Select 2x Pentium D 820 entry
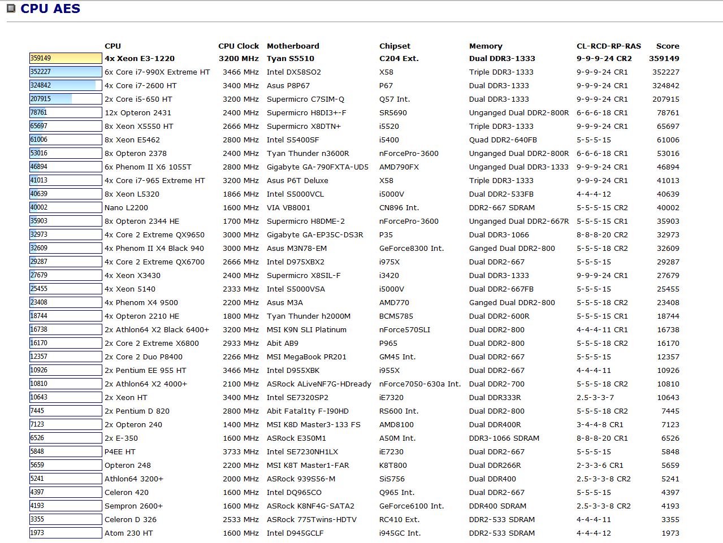This screenshot has height=543, width=723. click(137, 411)
